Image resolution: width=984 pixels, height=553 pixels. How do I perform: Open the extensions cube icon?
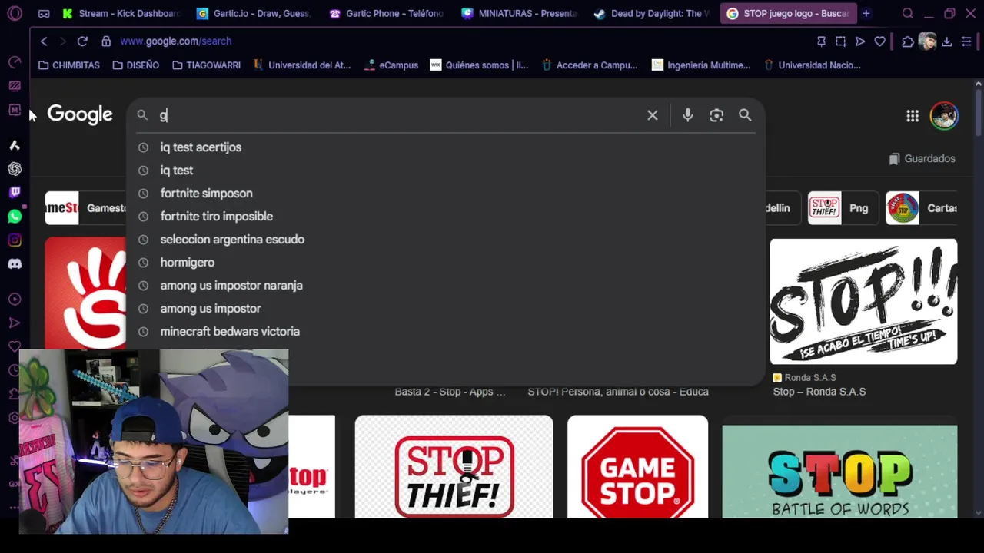908,41
